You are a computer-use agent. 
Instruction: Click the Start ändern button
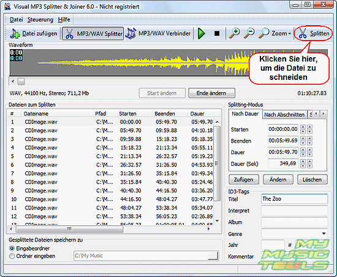162,93
